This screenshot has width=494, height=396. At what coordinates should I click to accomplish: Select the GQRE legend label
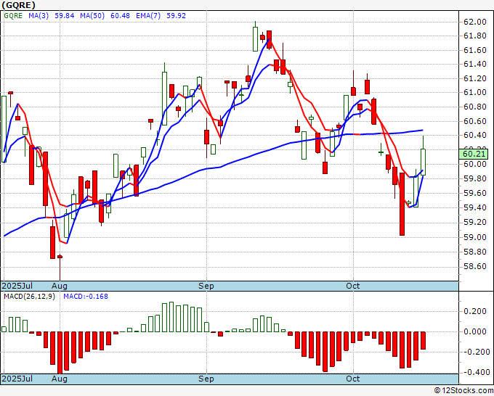(13, 16)
